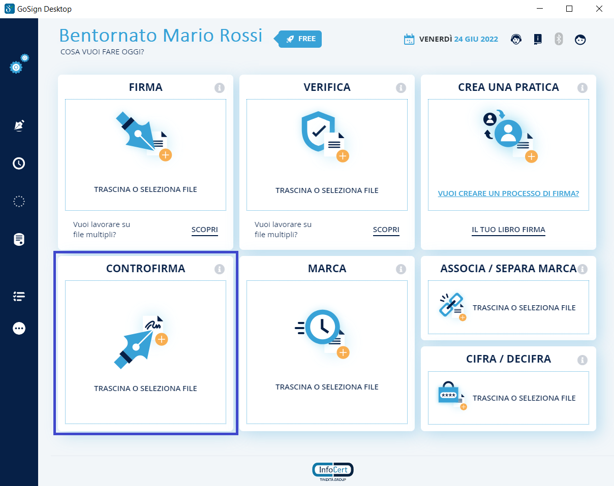Show info for ASSOCIA / SEPARA MARCA card
This screenshot has width=614, height=486.
[582, 269]
